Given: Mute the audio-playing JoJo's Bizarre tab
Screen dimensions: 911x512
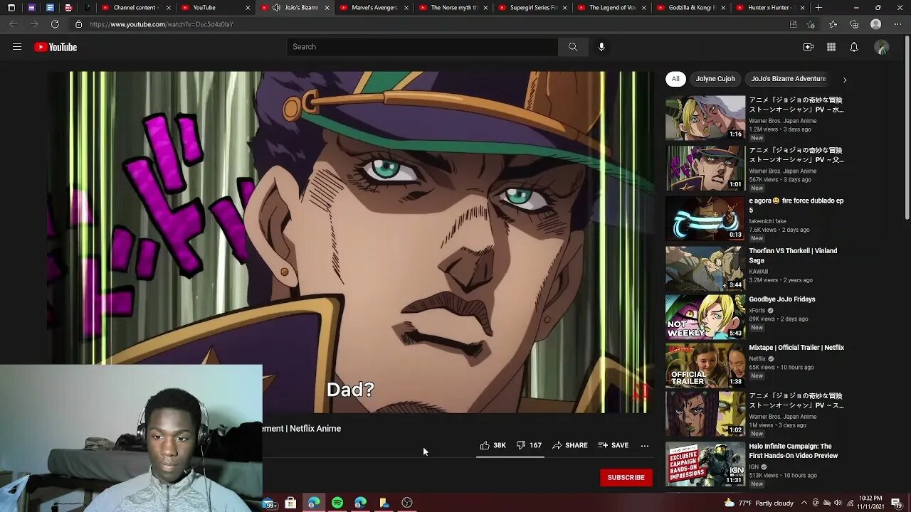Looking at the screenshot, I should 276,8.
